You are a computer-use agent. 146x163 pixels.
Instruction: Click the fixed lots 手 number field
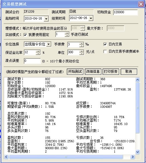pyautogui.click(x=60, y=34)
